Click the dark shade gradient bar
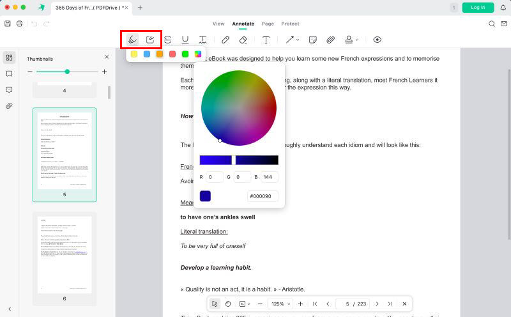This screenshot has height=317, width=511. point(257,160)
